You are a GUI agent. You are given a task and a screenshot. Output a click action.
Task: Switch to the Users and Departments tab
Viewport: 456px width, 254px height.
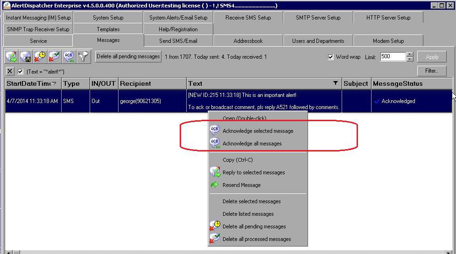tap(318, 41)
